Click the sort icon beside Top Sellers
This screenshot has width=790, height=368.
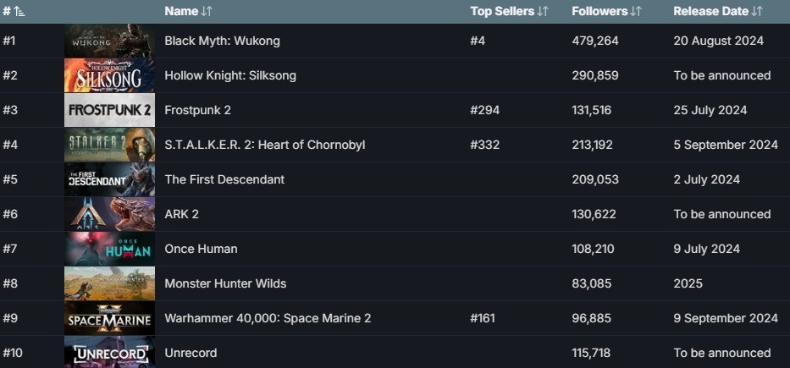(543, 12)
